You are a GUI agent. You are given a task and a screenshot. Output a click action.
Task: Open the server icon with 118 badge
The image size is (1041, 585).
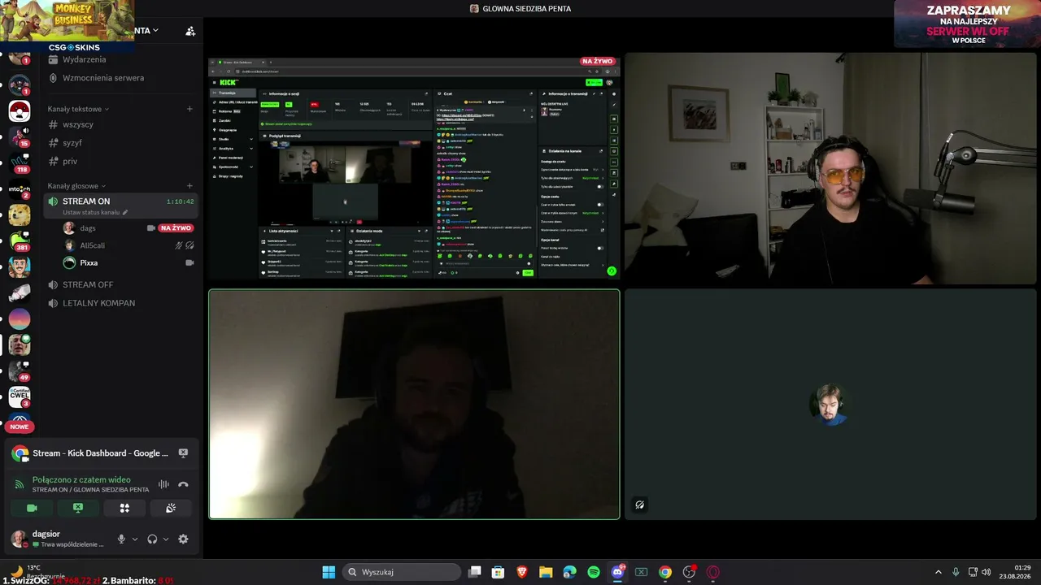tap(20, 162)
